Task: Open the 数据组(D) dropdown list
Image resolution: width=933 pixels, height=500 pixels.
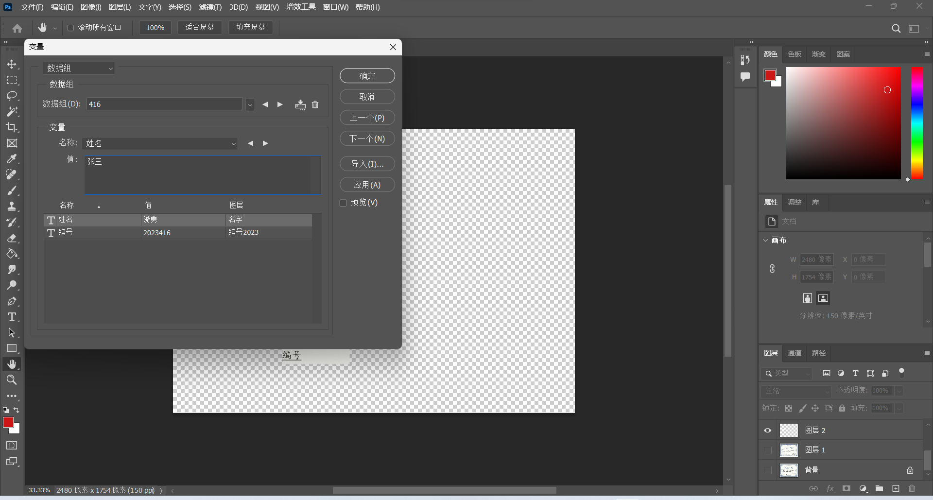Action: click(250, 104)
